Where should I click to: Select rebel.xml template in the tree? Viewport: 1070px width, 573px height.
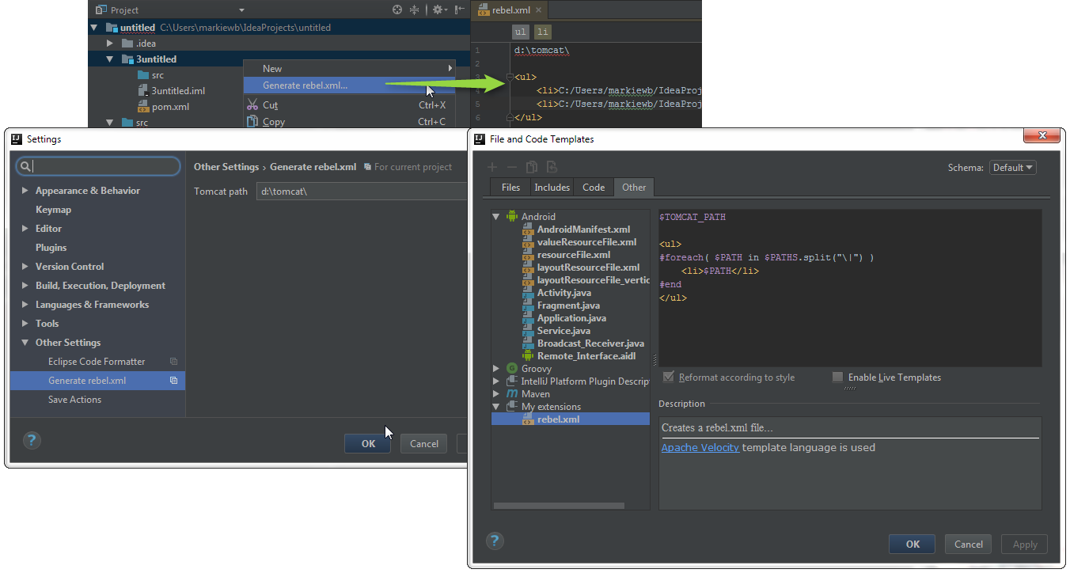[571, 419]
